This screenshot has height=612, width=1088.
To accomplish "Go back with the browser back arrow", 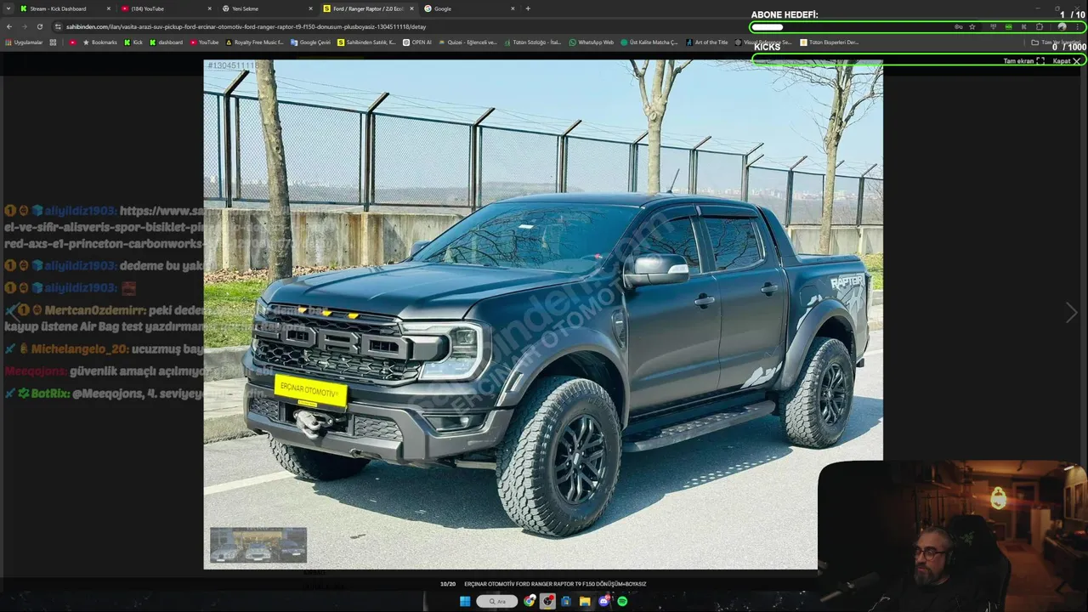I will pos(10,26).
